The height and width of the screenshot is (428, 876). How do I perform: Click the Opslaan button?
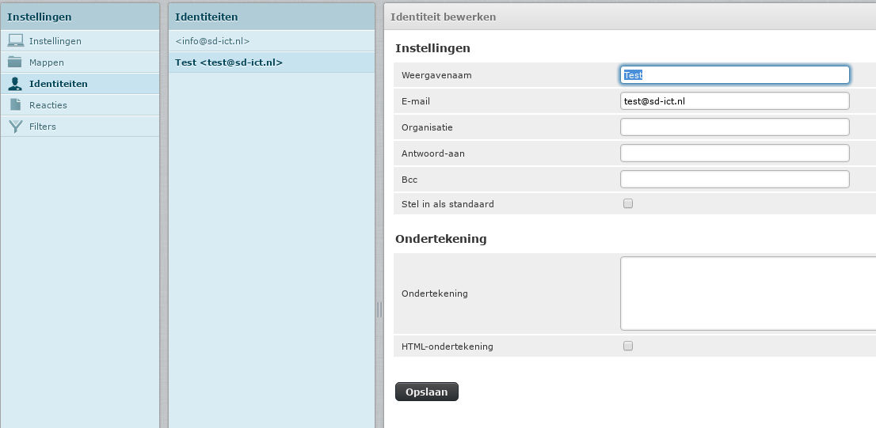[427, 392]
